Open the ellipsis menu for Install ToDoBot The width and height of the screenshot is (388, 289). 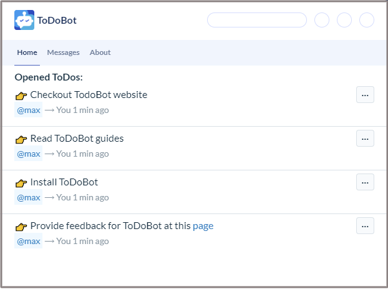(x=365, y=182)
